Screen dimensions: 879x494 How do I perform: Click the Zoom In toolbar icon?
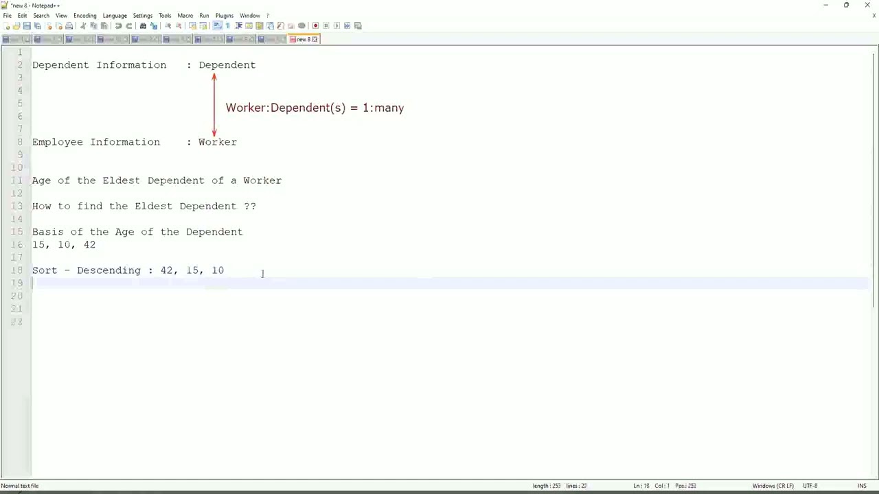point(168,25)
